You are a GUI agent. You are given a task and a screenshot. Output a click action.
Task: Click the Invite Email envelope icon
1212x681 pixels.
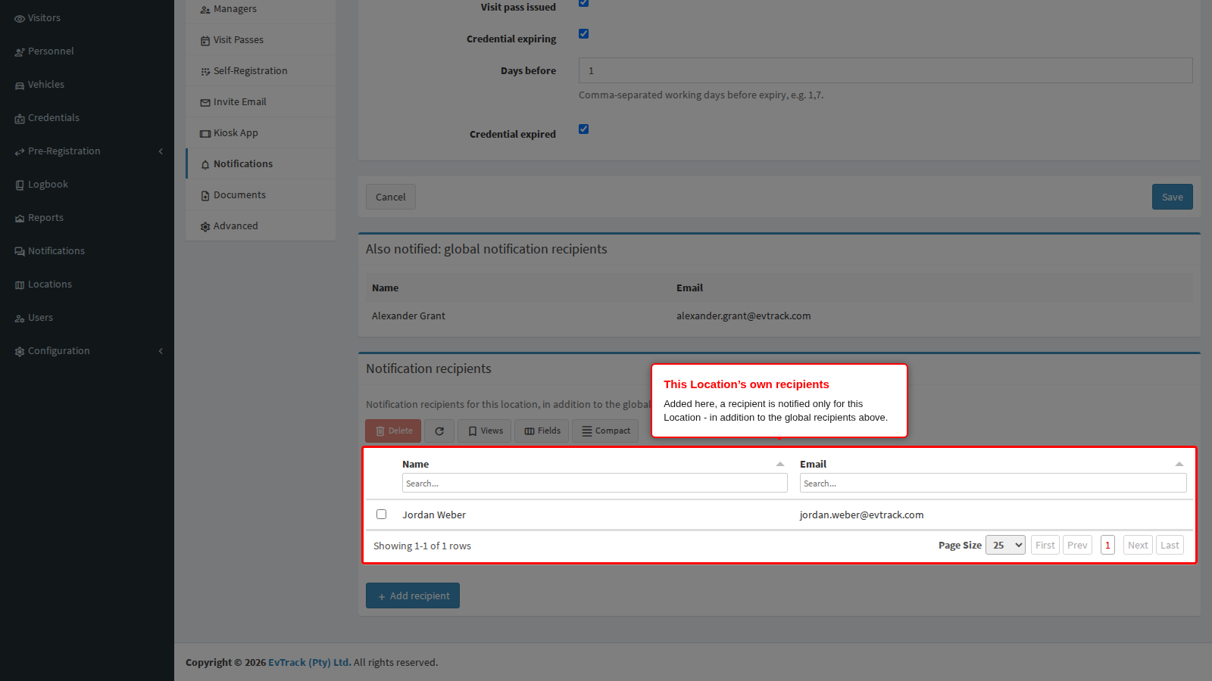coord(205,103)
